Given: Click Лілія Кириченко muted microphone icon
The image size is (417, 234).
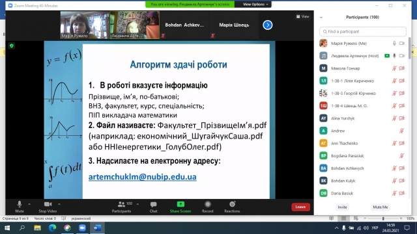Looking at the screenshot, I should (x=394, y=81).
